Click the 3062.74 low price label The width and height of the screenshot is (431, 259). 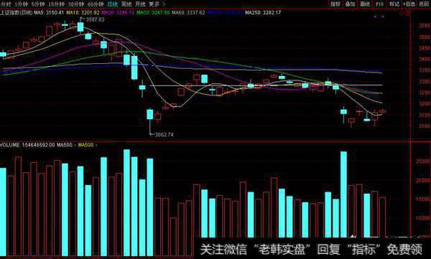pos(164,135)
